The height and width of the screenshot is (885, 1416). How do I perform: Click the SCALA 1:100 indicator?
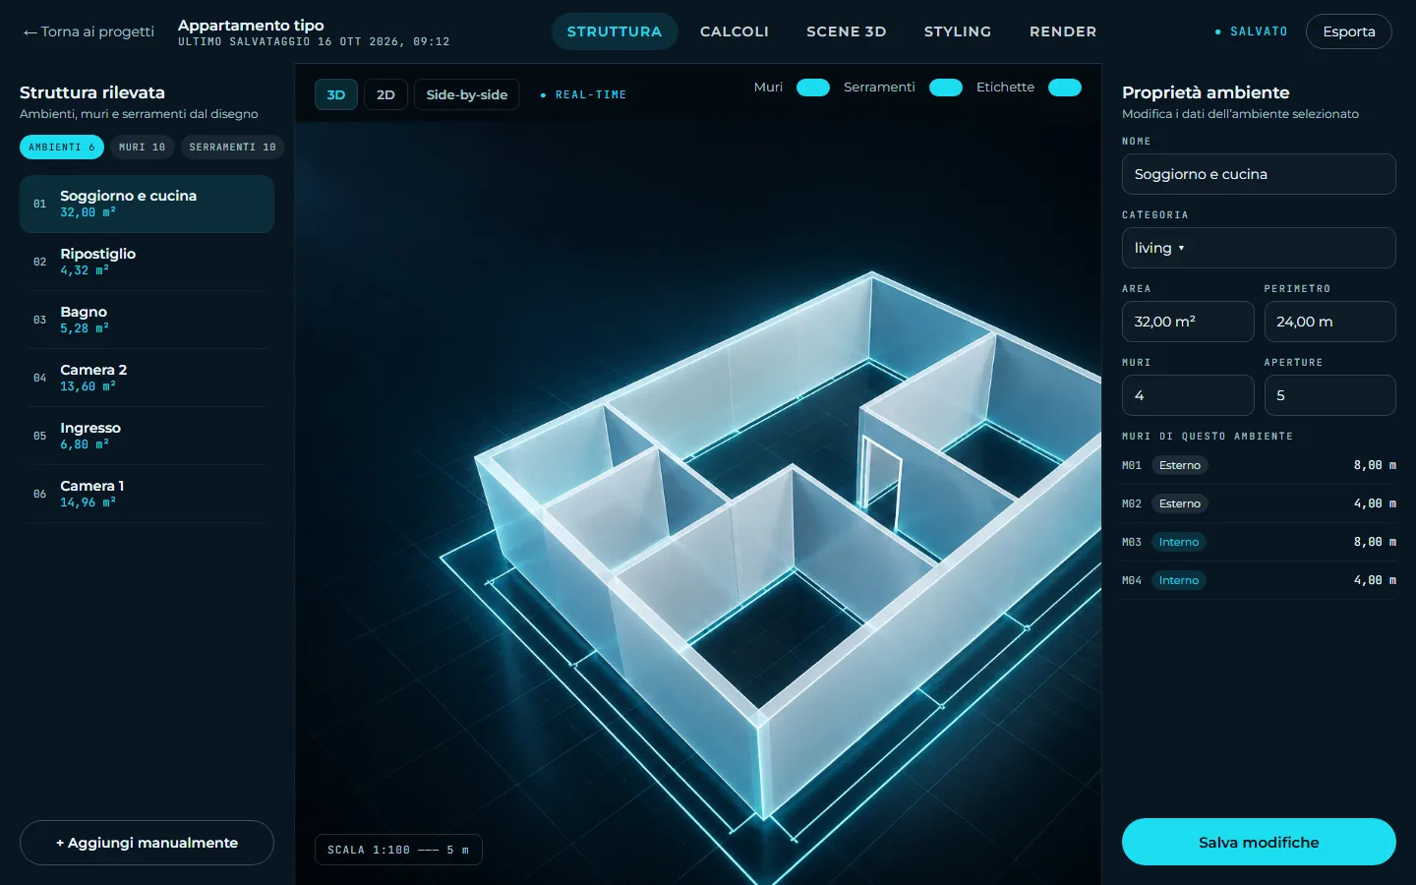pyautogui.click(x=398, y=850)
